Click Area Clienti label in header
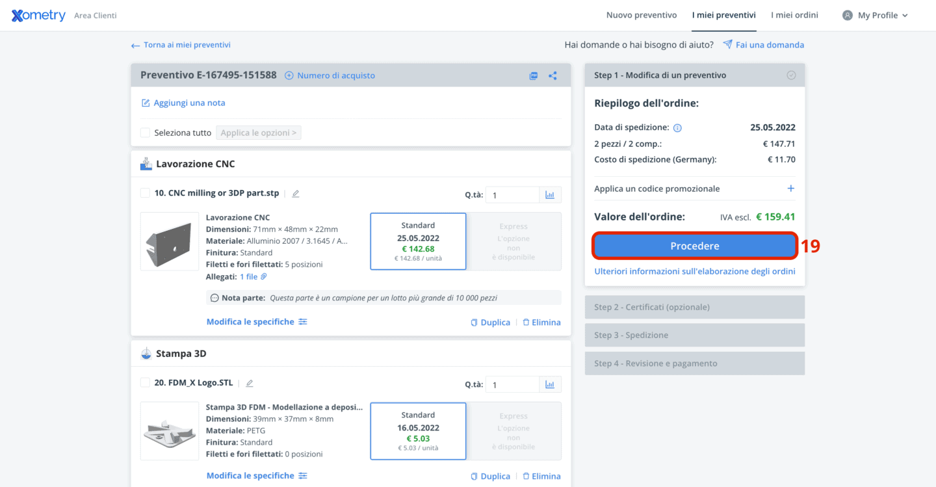Image resolution: width=936 pixels, height=487 pixels. 96,16
